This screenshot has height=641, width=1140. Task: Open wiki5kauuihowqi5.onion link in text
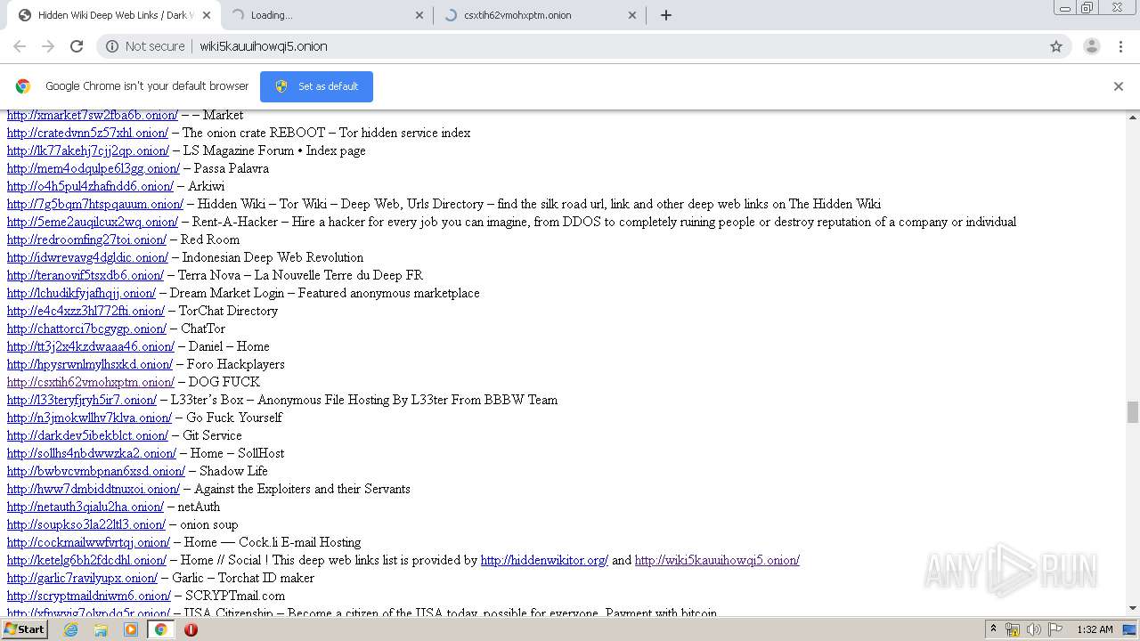pyautogui.click(x=717, y=560)
